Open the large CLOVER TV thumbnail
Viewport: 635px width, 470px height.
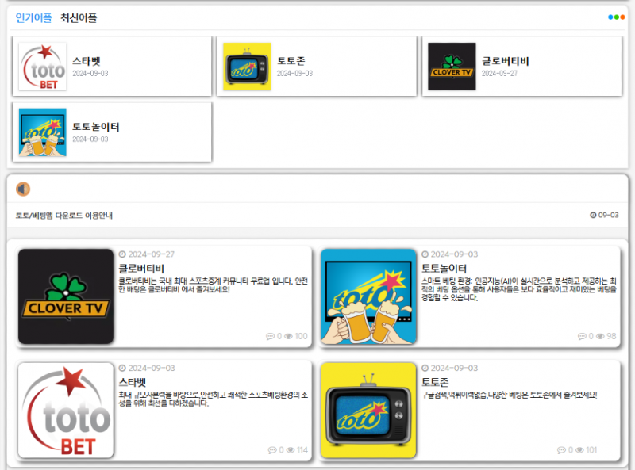[x=66, y=296]
